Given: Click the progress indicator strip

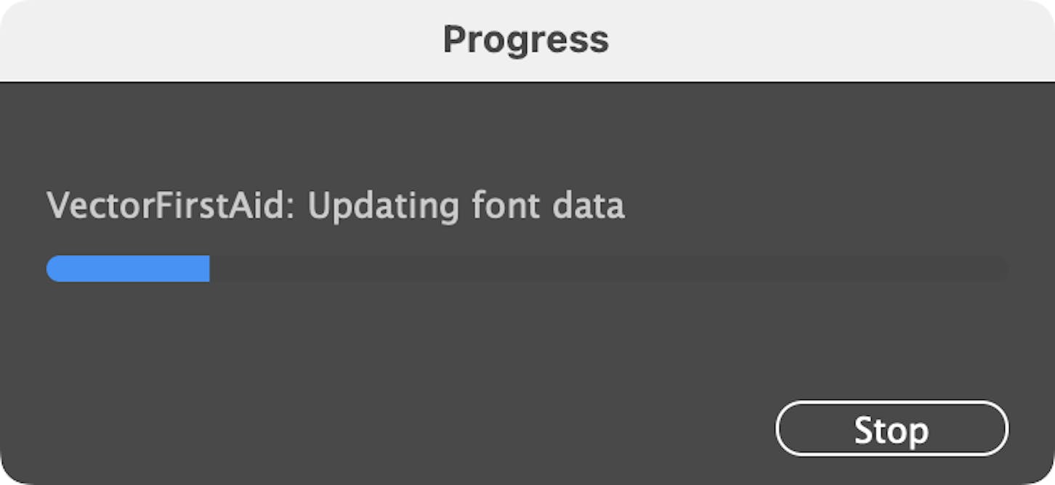Looking at the screenshot, I should coord(527,269).
